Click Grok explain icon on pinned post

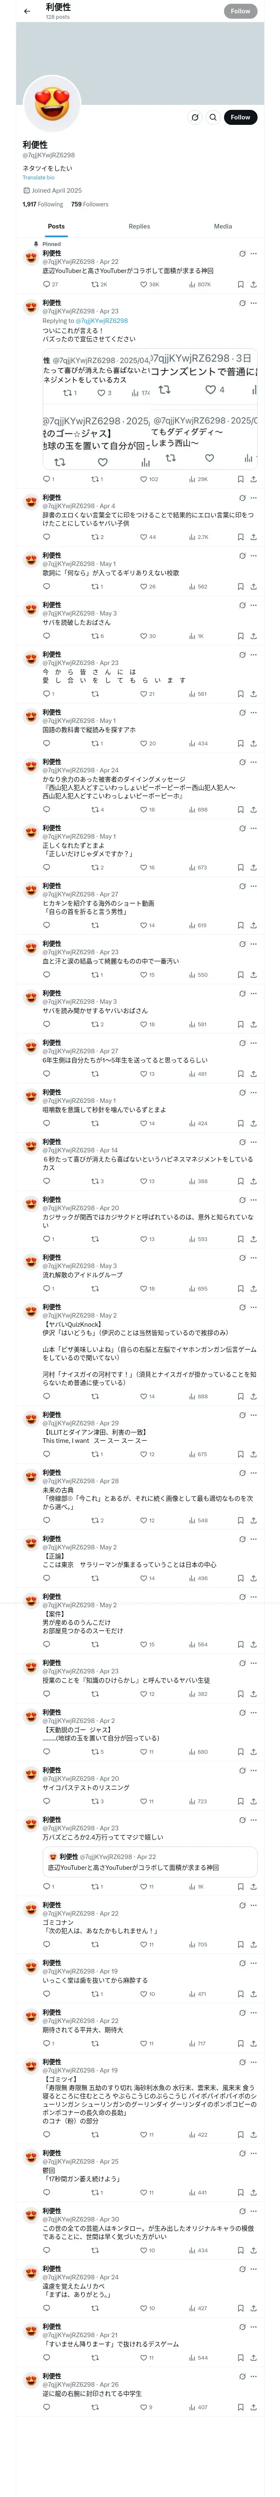click(241, 254)
